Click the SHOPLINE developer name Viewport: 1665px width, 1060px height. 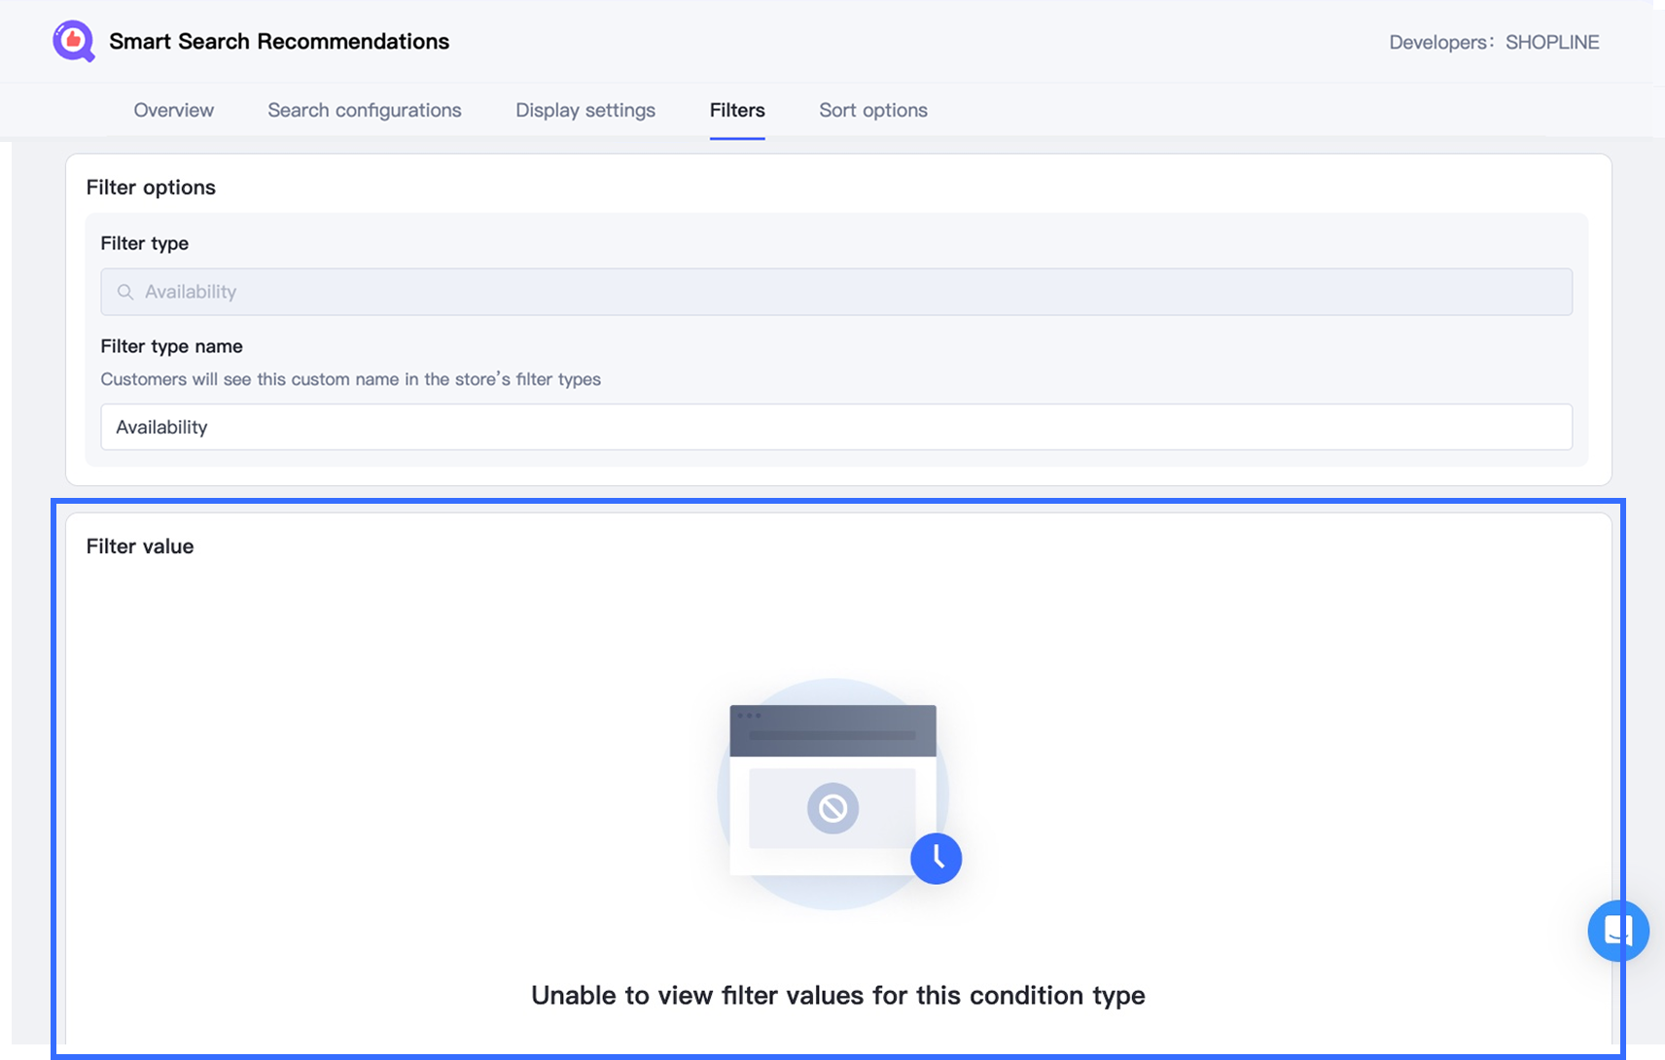1551,42
